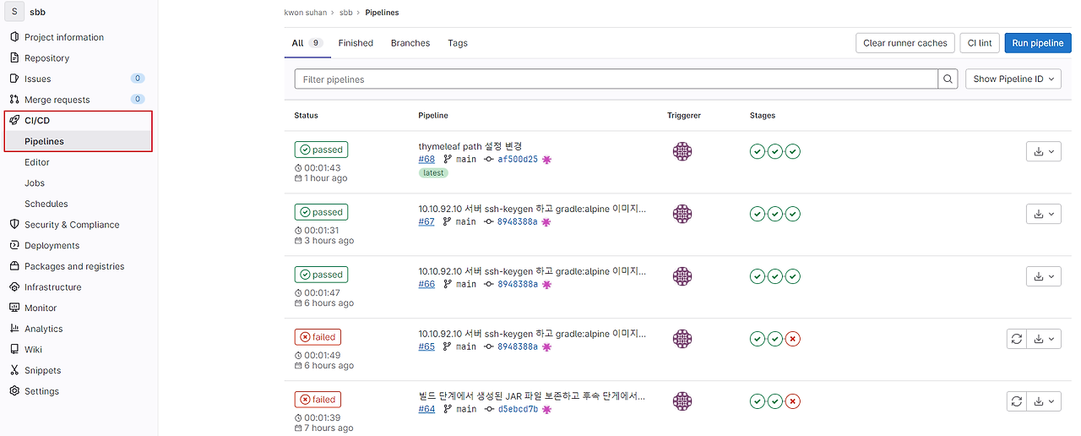Open Packages and registries

coord(74,266)
